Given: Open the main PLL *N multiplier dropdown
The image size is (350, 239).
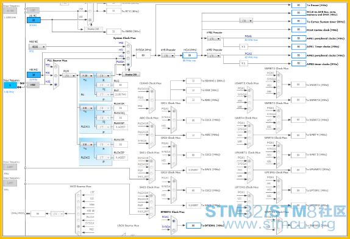Looking at the screenshot, I should [x=87, y=75].
